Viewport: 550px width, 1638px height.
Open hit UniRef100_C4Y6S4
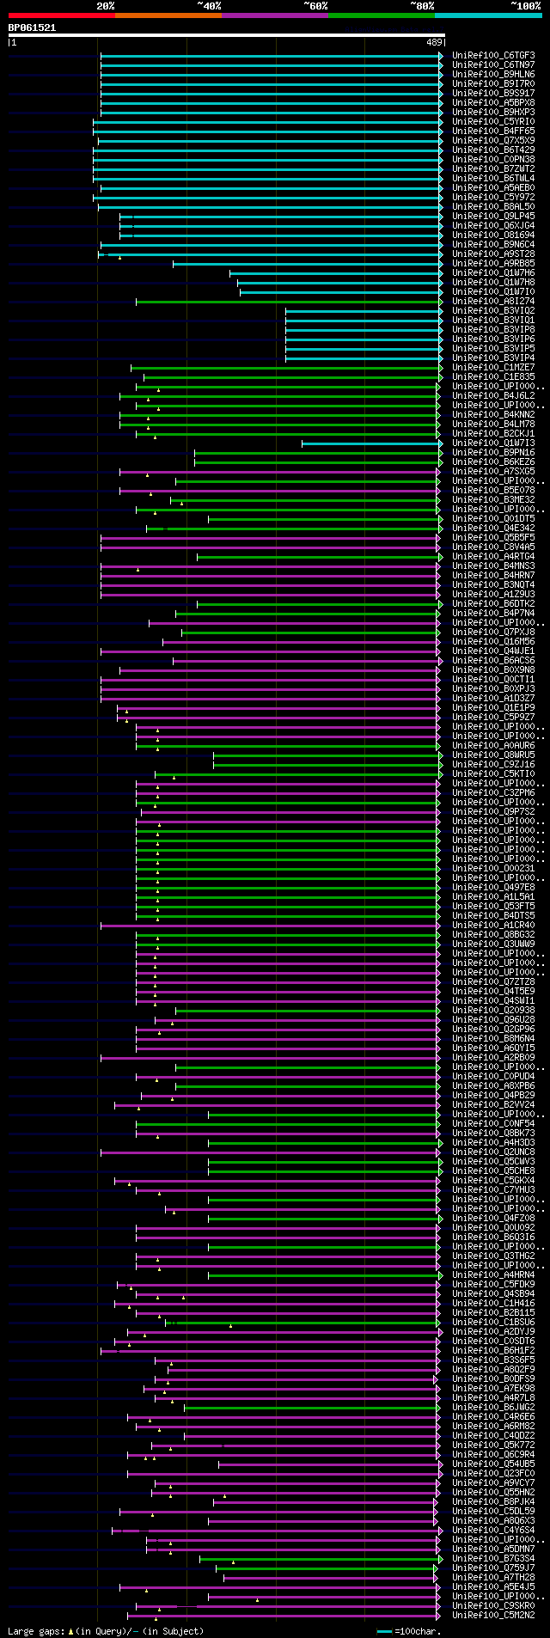[x=493, y=1530]
